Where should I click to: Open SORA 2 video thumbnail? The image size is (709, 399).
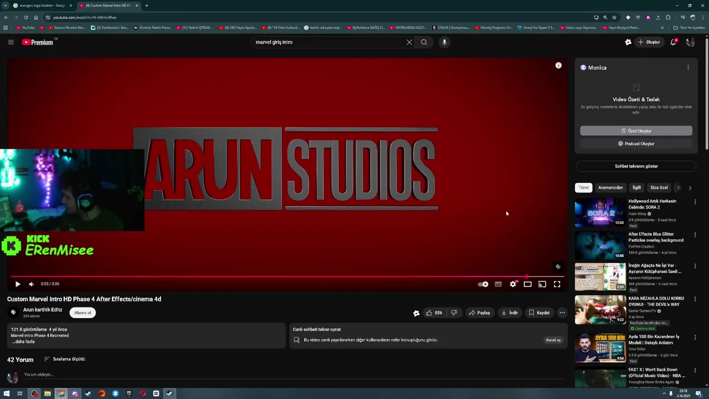(600, 212)
